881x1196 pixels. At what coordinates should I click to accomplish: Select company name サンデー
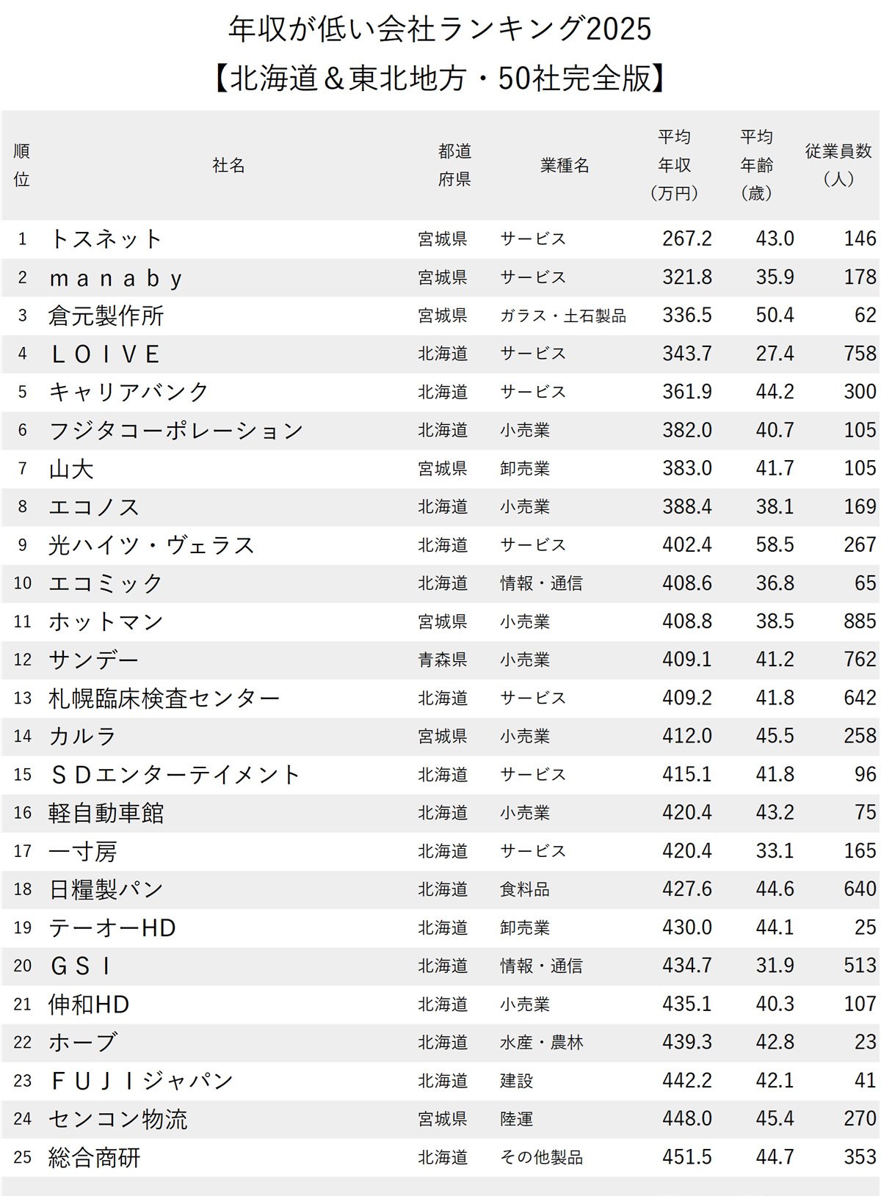tap(94, 660)
